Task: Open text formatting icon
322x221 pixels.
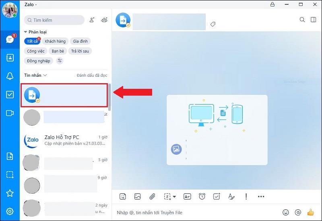Action: click(x=231, y=196)
